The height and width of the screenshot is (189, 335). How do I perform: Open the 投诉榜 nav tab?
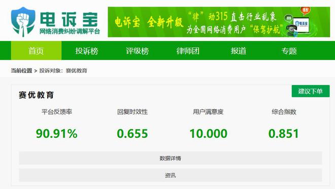[x=86, y=51]
